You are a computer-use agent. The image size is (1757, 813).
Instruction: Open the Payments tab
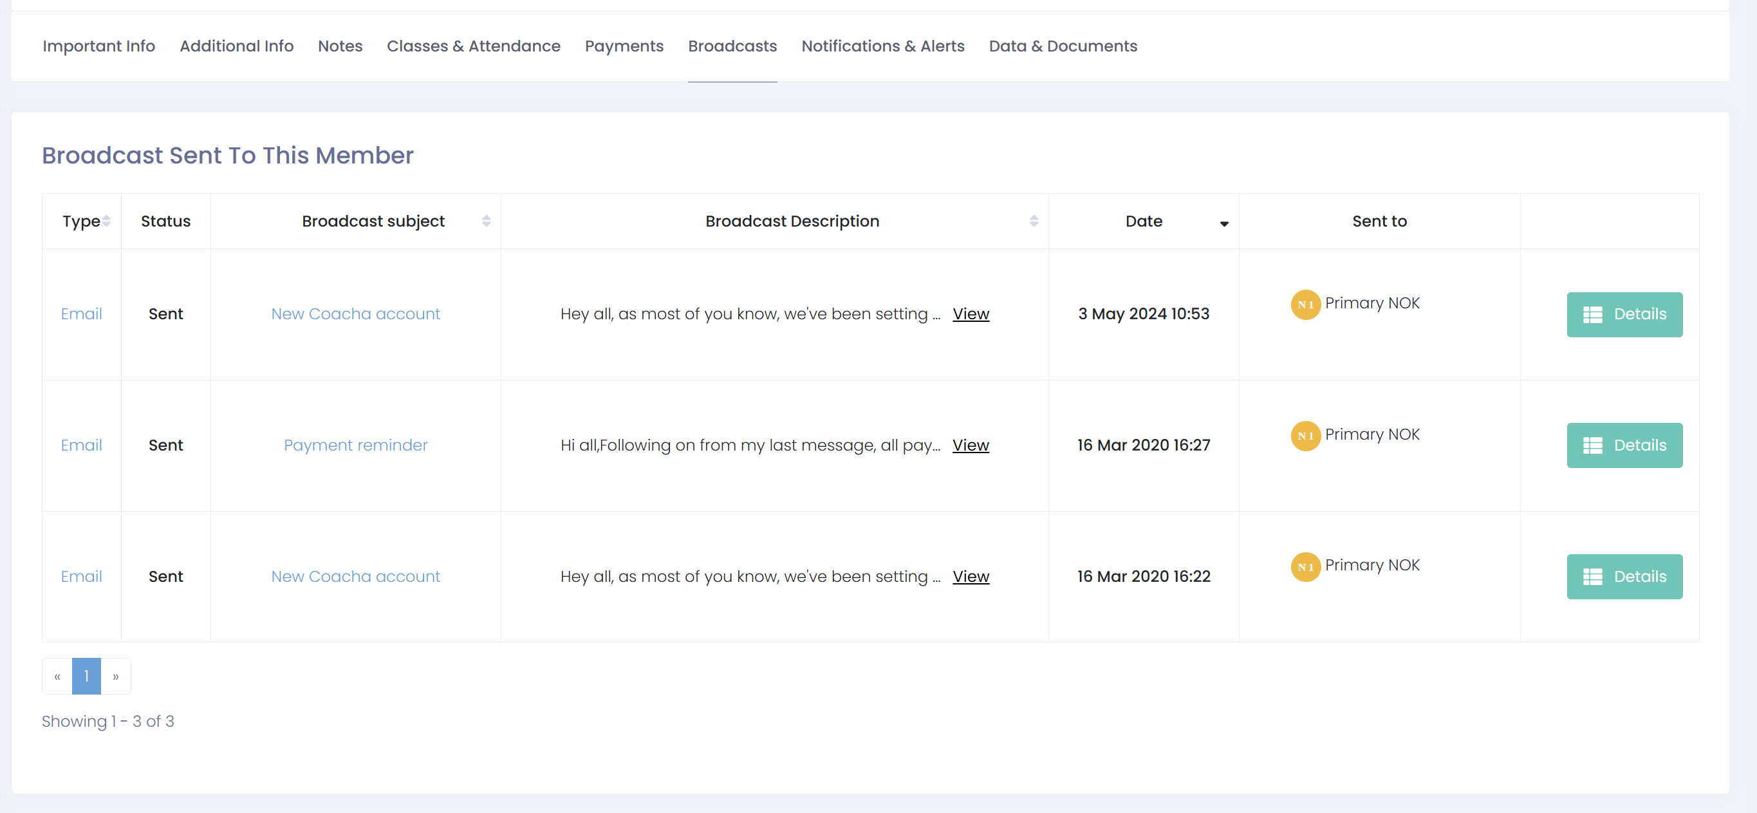tap(624, 46)
